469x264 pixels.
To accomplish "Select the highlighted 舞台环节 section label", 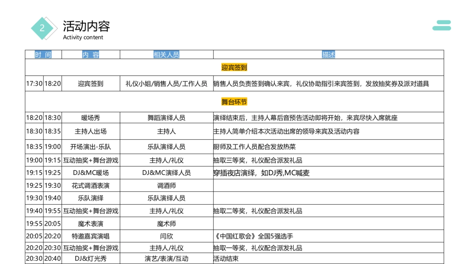I will pyautogui.click(x=235, y=101).
